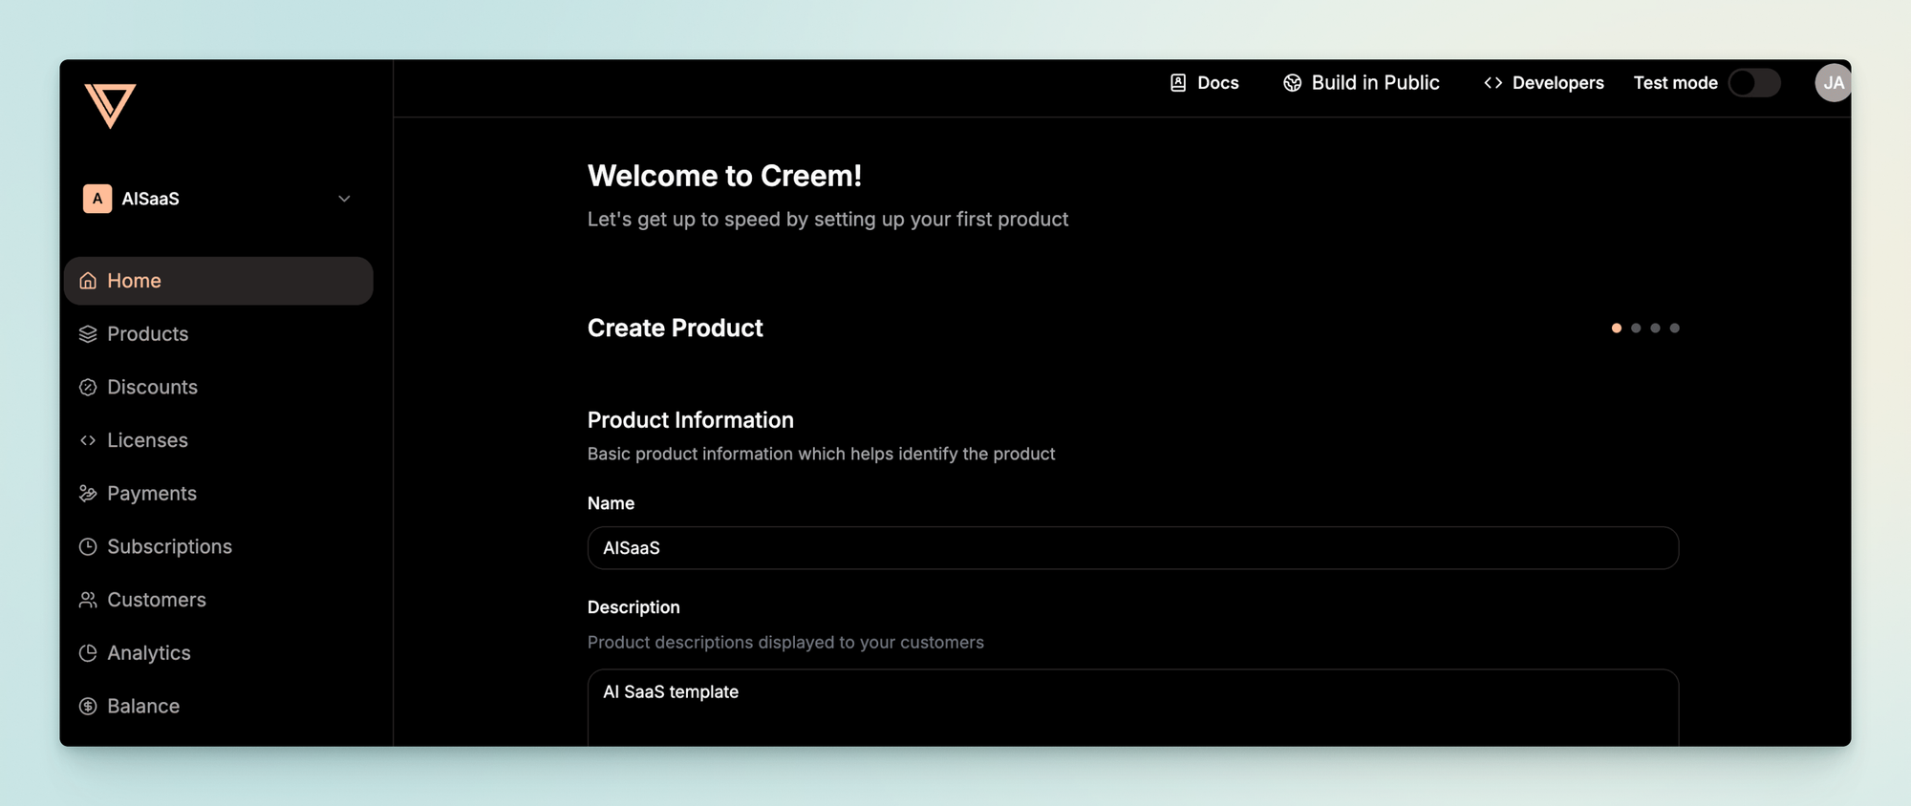The width and height of the screenshot is (1911, 806).
Task: Click the Home house icon
Action: point(88,281)
